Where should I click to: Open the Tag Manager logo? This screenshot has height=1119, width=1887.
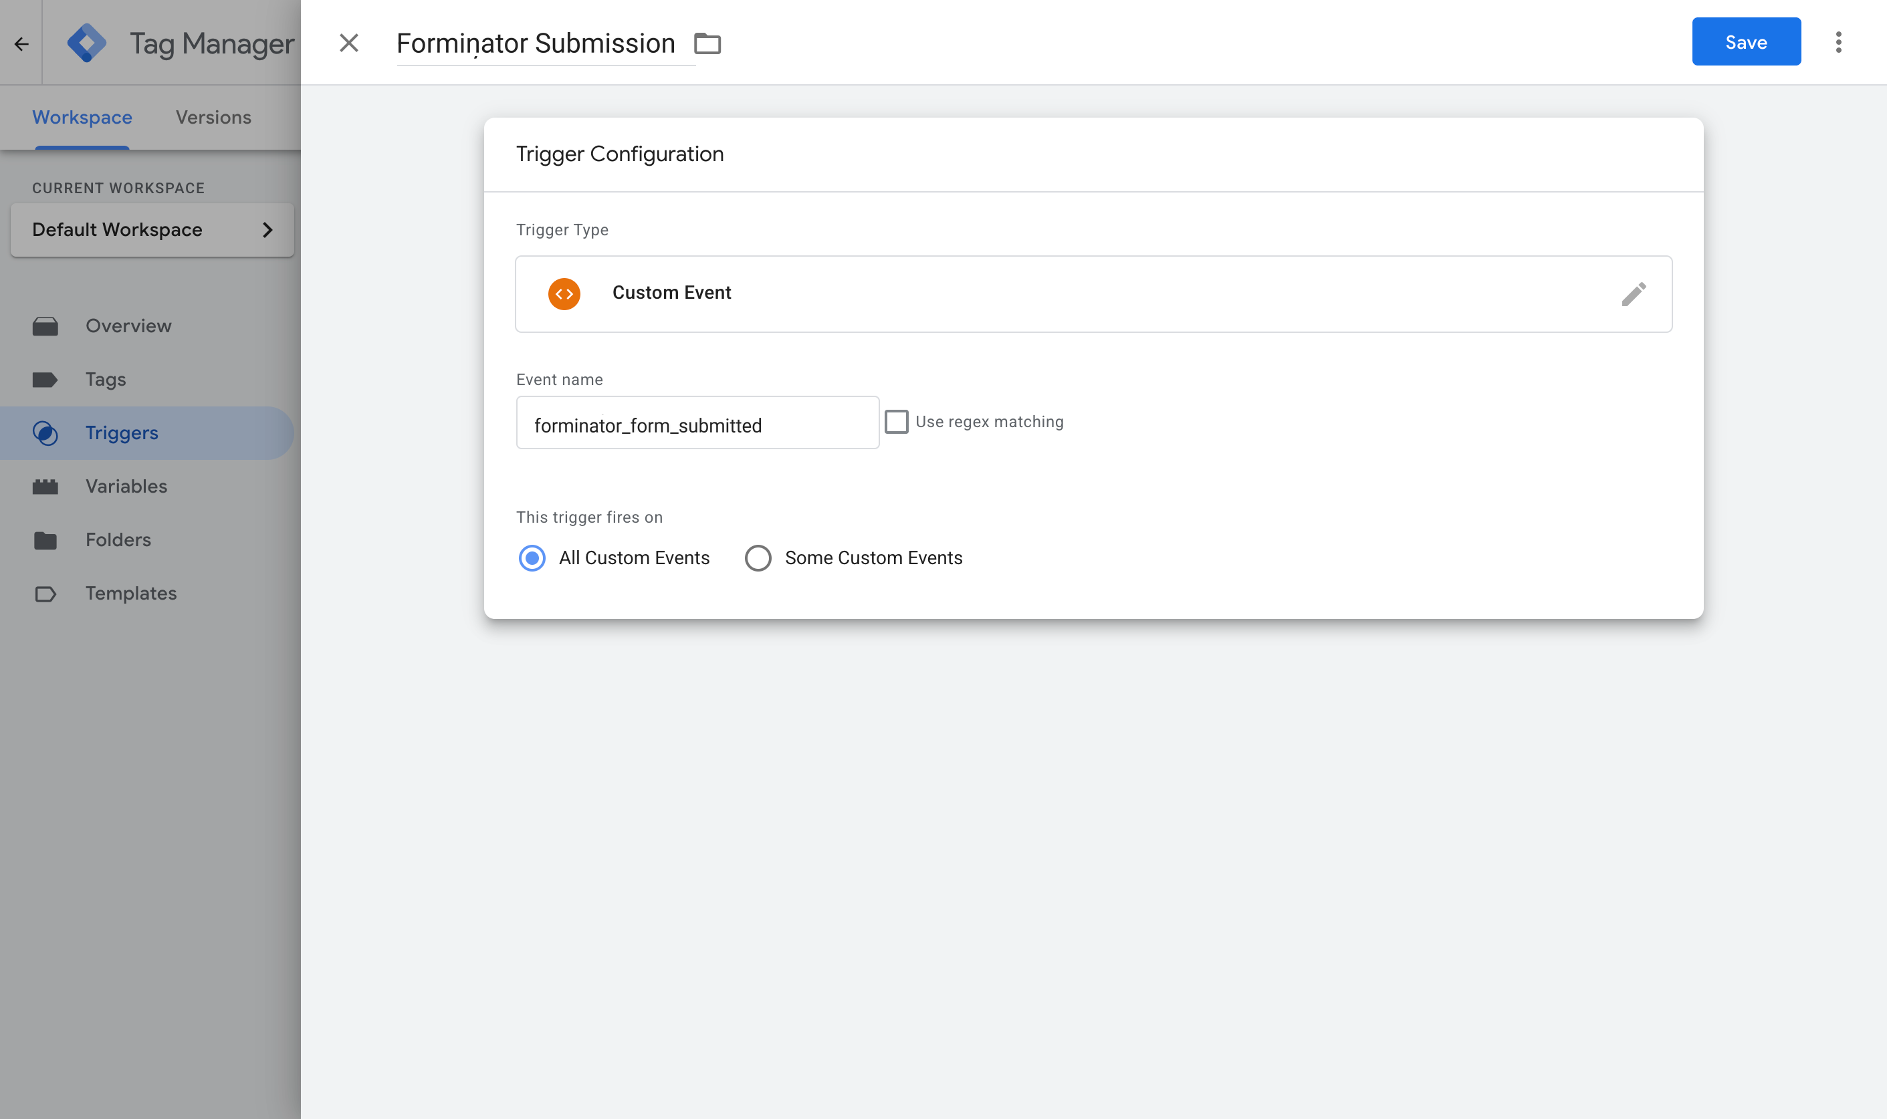click(x=87, y=43)
